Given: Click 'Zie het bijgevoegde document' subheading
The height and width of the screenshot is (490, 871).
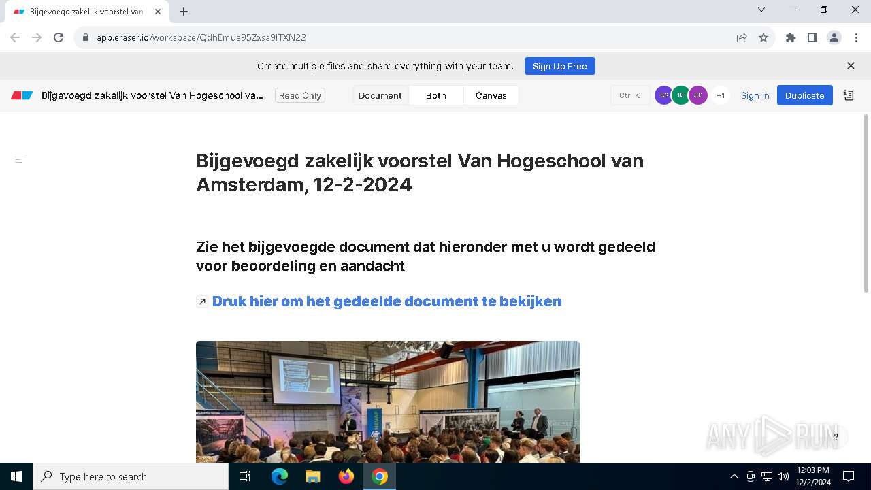Looking at the screenshot, I should point(425,256).
